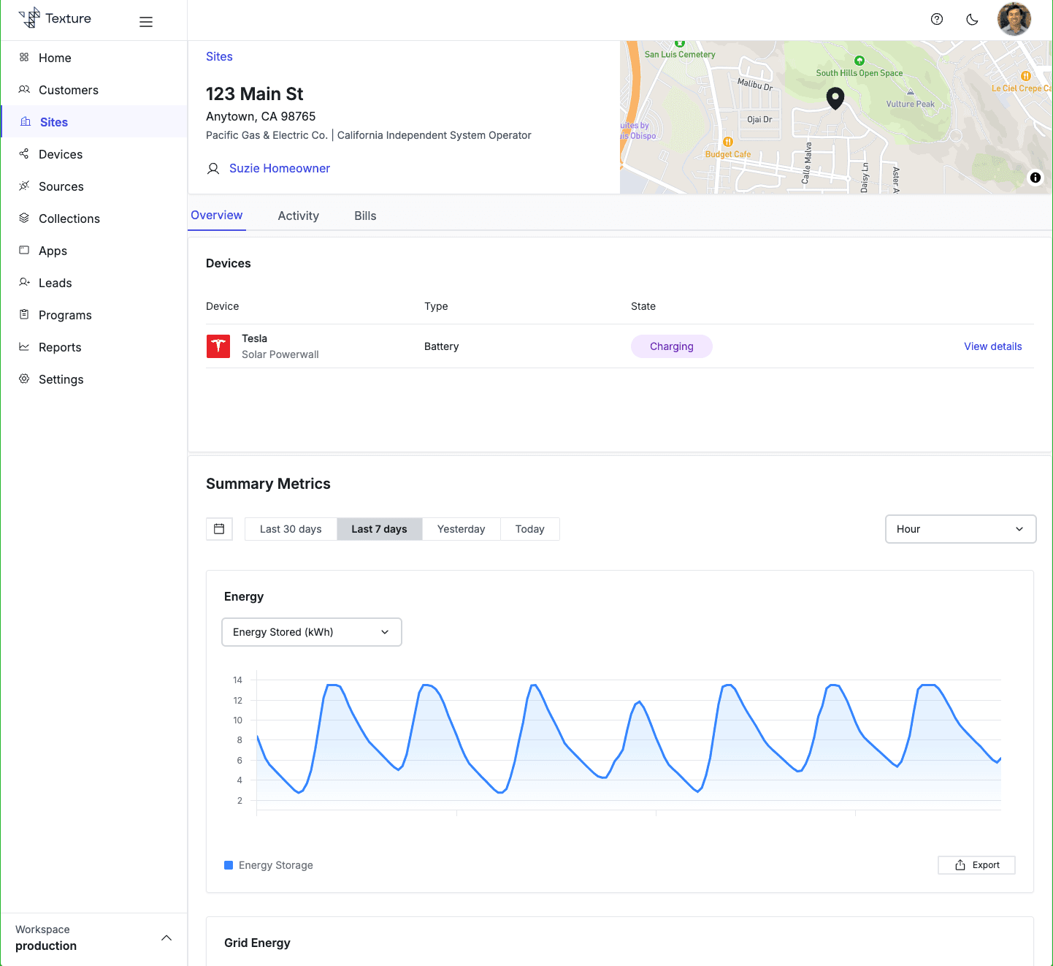The width and height of the screenshot is (1053, 966).
Task: Click View details for Tesla Powerwall
Action: pyautogui.click(x=992, y=346)
